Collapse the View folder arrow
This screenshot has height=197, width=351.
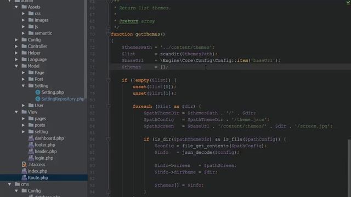tap(16, 112)
